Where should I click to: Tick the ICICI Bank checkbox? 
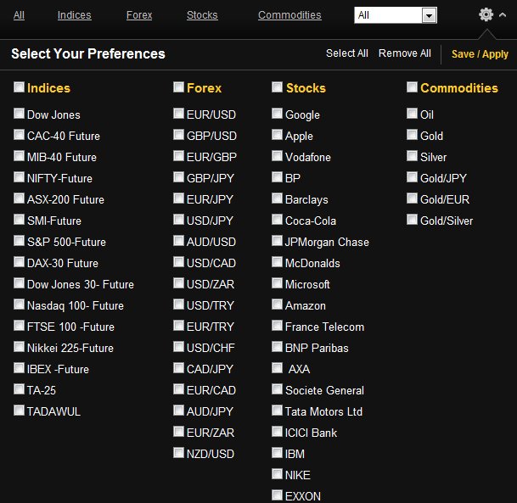[278, 432]
